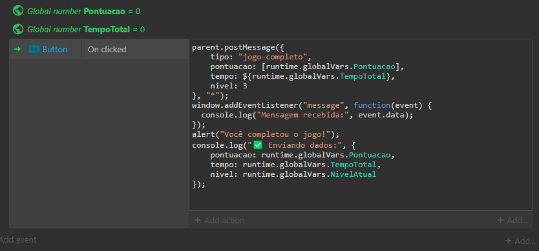Click the Button object name in condition
This screenshot has height=251, width=539.
pyautogui.click(x=55, y=50)
